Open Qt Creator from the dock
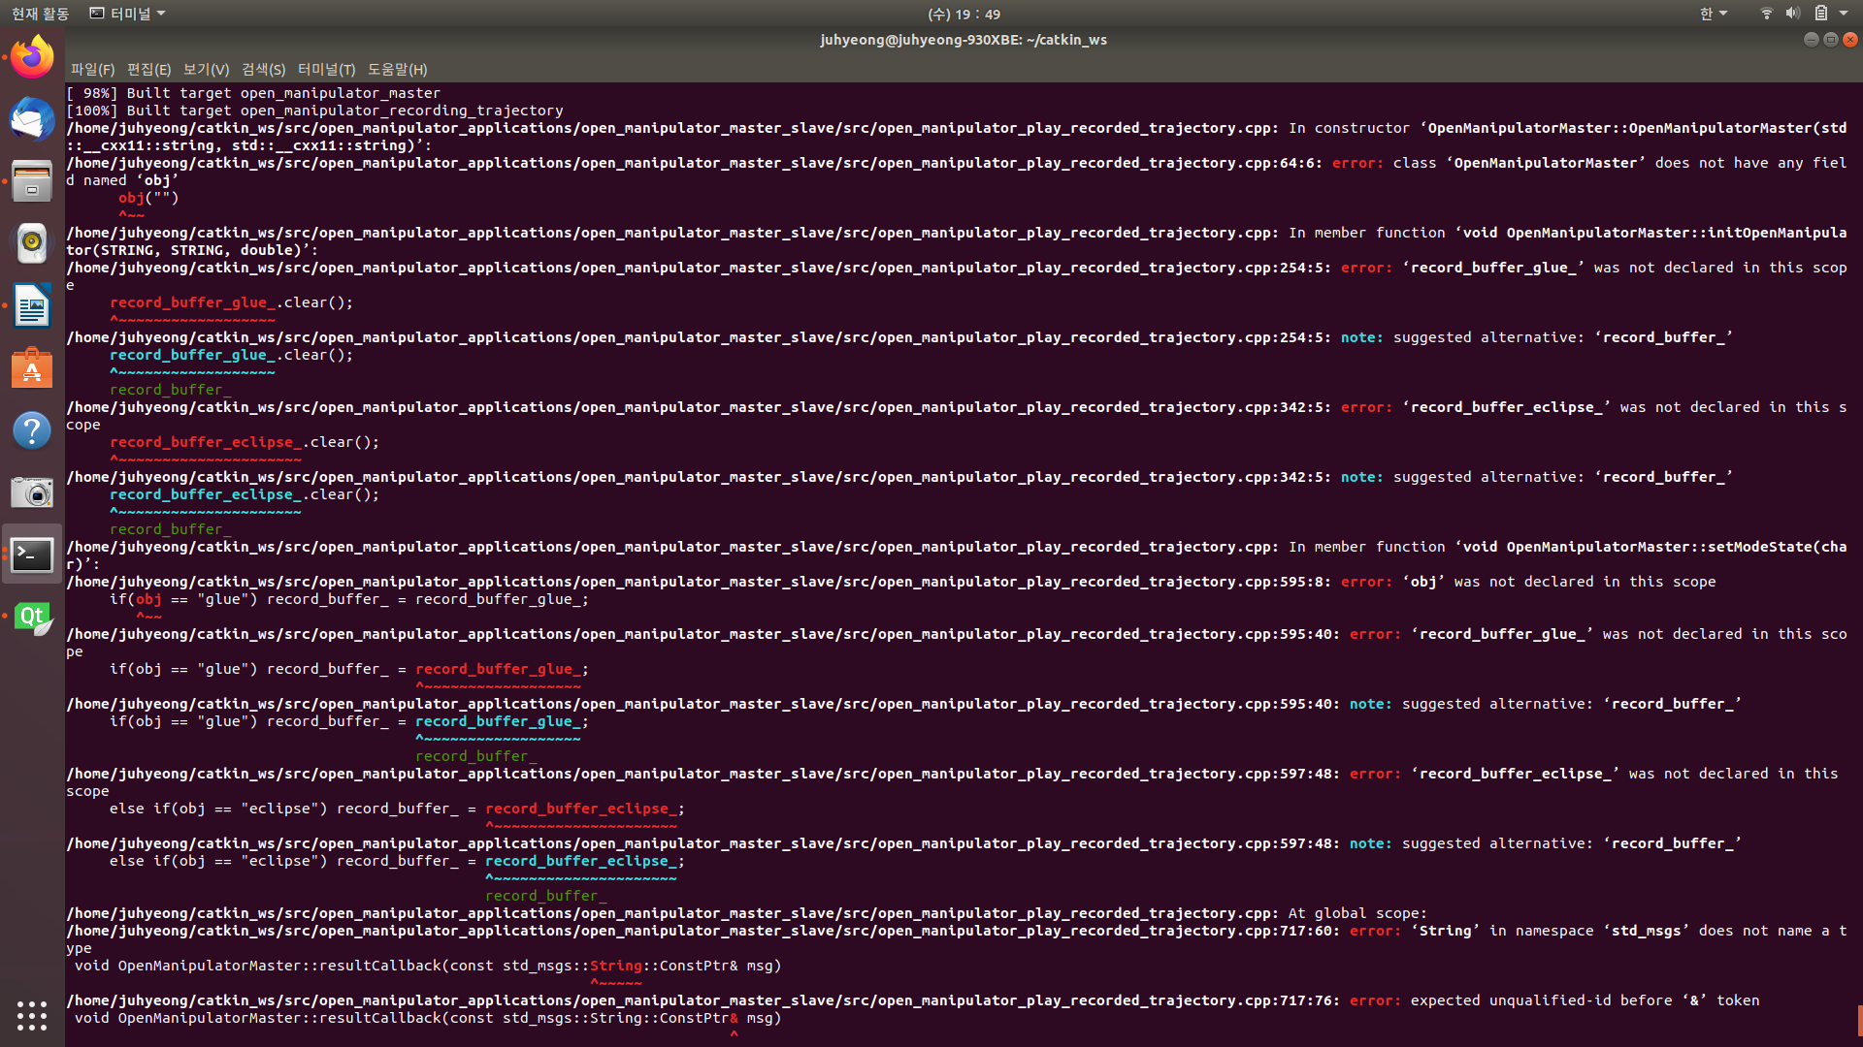1863x1047 pixels. (32, 618)
